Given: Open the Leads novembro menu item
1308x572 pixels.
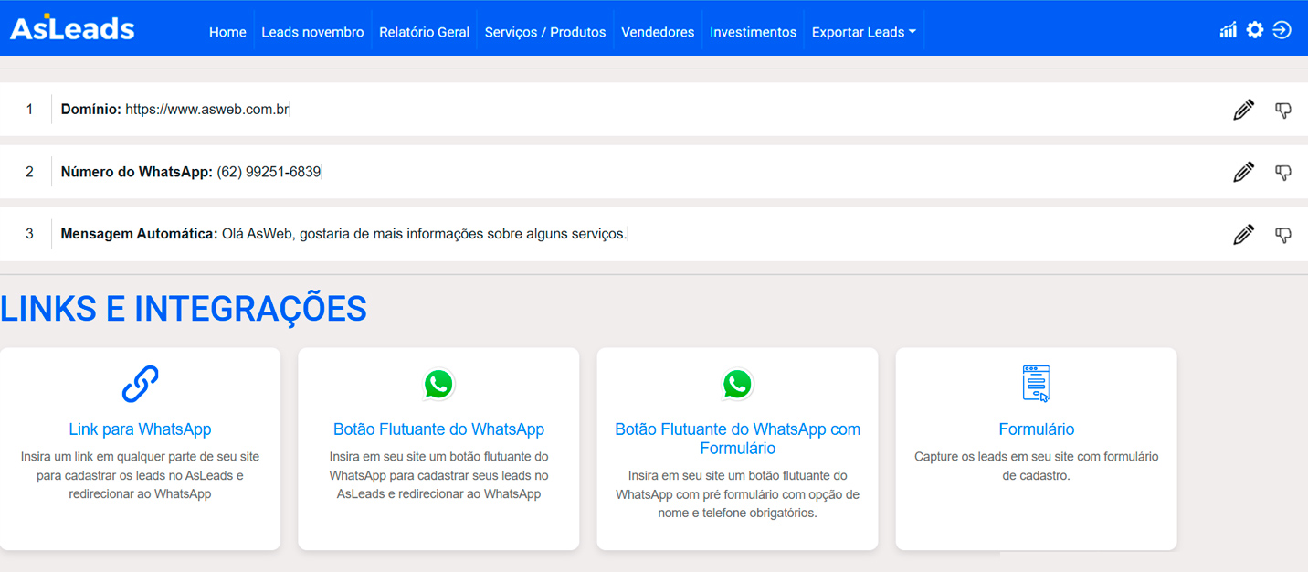Looking at the screenshot, I should point(312,32).
